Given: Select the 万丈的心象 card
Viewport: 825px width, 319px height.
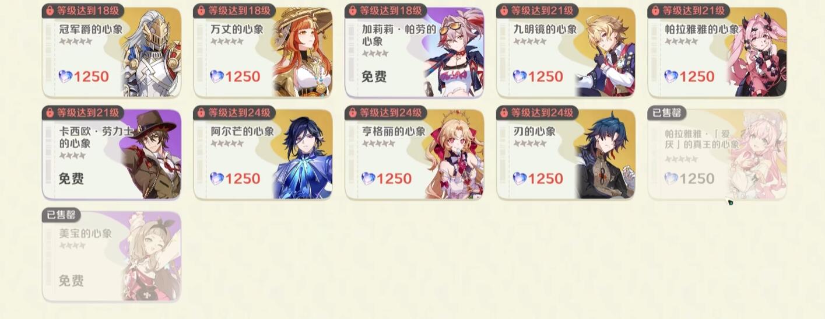Looking at the screenshot, I should pos(263,52).
